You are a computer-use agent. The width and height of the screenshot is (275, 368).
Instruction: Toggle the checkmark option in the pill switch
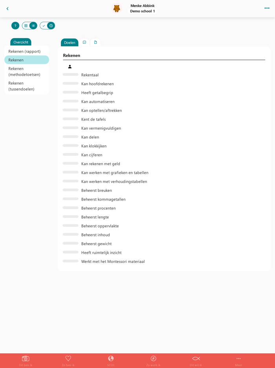(x=44, y=25)
